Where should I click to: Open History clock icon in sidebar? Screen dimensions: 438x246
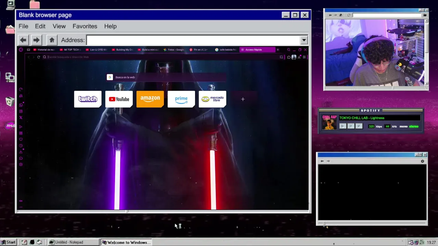[x=21, y=146]
